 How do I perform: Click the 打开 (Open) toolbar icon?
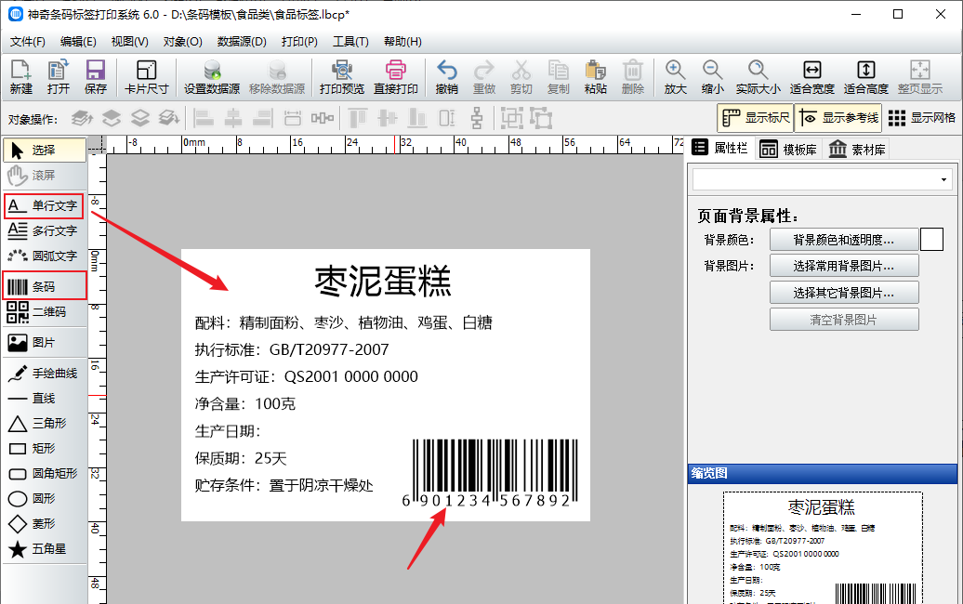point(59,77)
